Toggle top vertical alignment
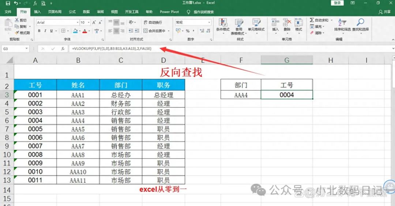The width and height of the screenshot is (395, 206). click(x=110, y=22)
